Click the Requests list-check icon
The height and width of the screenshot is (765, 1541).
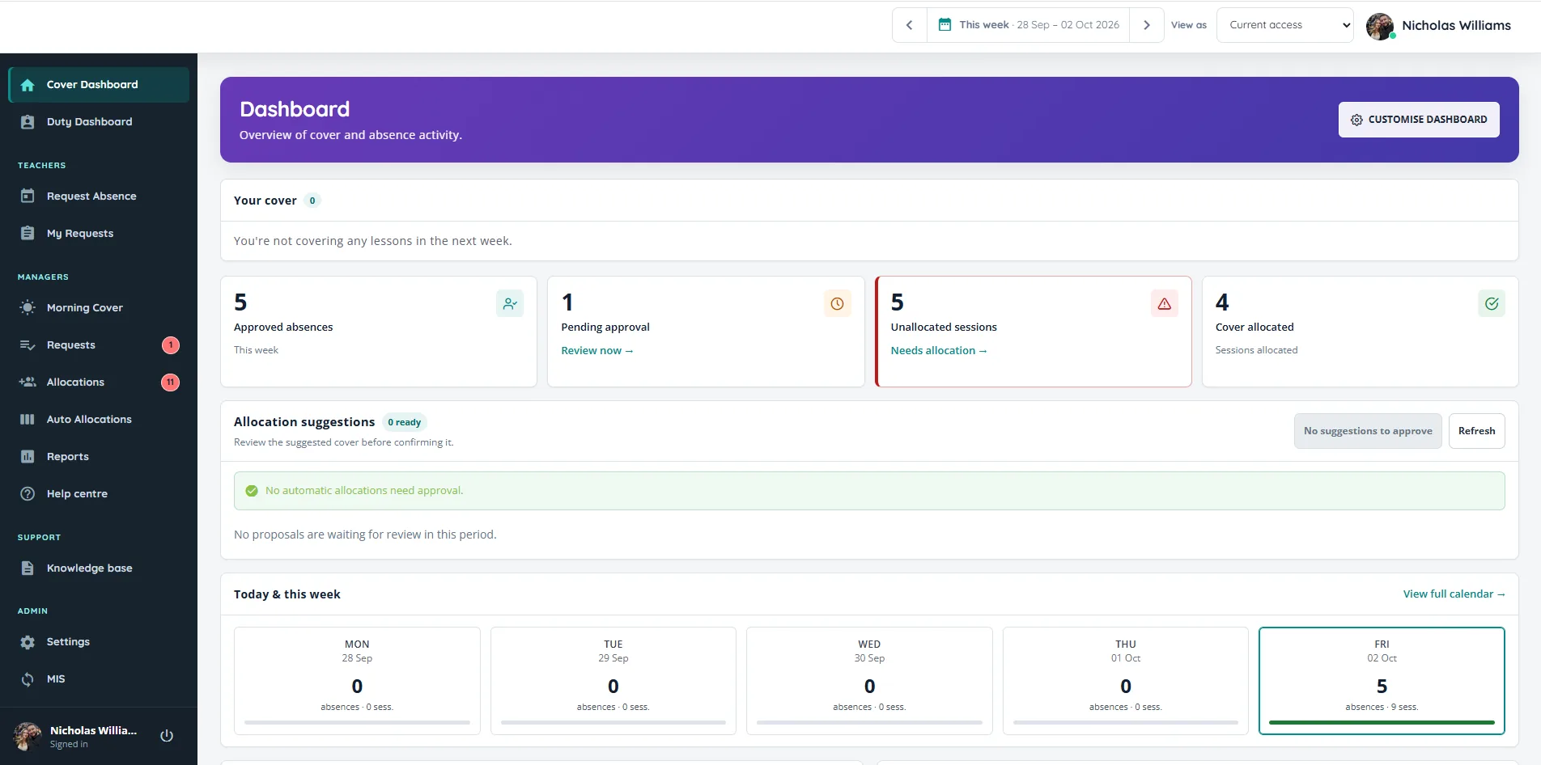(x=28, y=344)
